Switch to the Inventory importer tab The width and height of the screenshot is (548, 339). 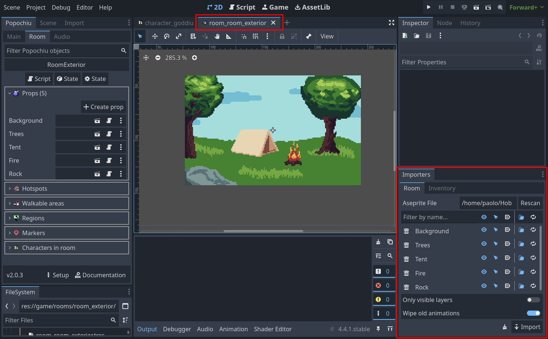tap(442, 188)
